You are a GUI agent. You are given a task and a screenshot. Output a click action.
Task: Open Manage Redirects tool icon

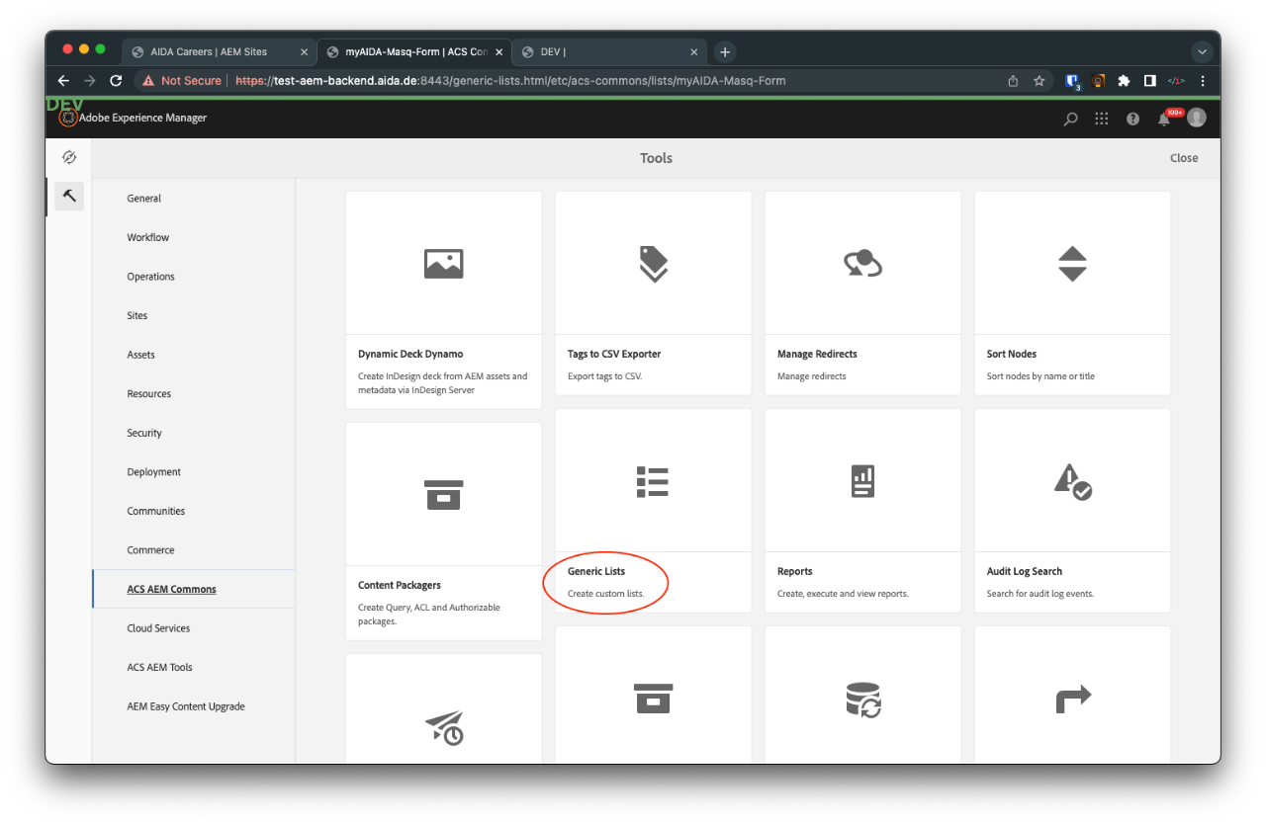point(862,264)
